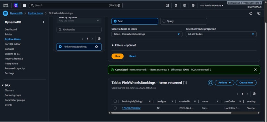Screen dimensions: 267x122
Task: Open the Any tag value filter dropdown
Action: point(79,21)
